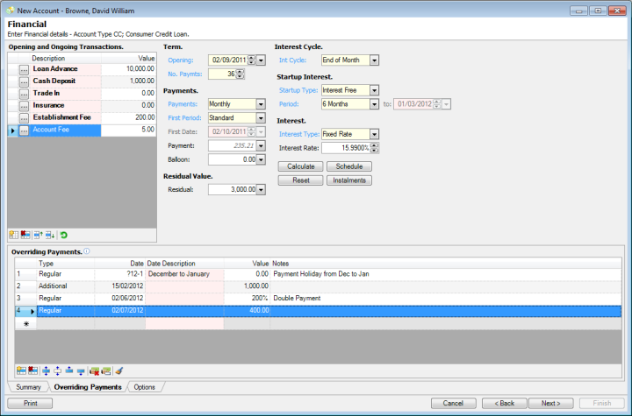Switch to the Summary tab
The image size is (632, 416).
click(x=28, y=386)
